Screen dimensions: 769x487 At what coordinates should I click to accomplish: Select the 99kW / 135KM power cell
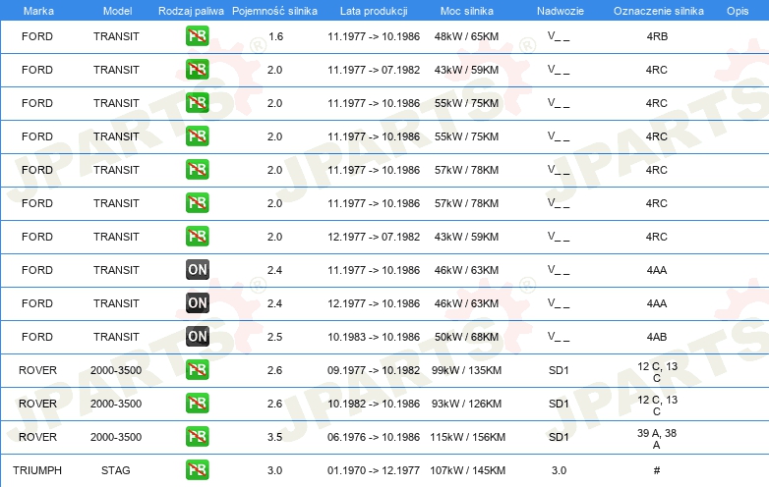466,370
